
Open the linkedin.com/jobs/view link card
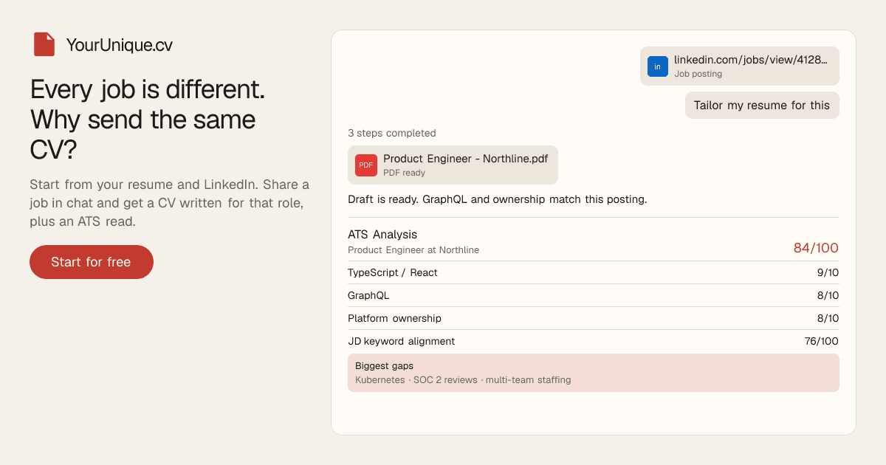[x=740, y=66]
